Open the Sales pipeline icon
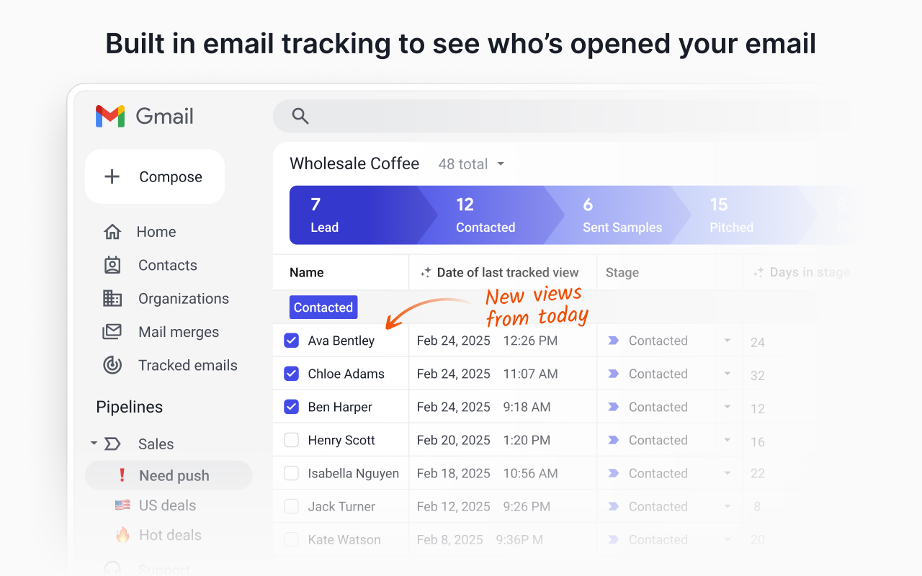Image resolution: width=922 pixels, height=576 pixels. (112, 444)
